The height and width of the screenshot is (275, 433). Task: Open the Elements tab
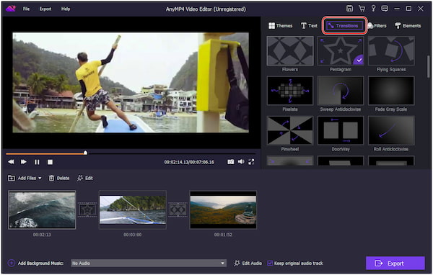point(408,26)
